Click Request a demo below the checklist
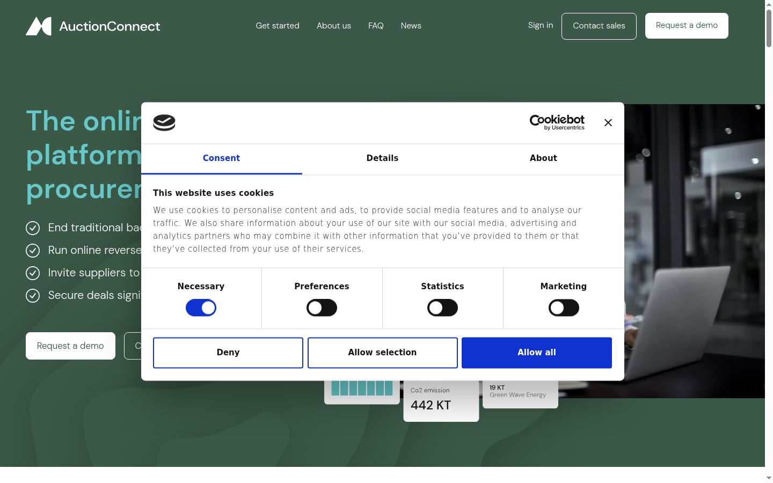 70,346
